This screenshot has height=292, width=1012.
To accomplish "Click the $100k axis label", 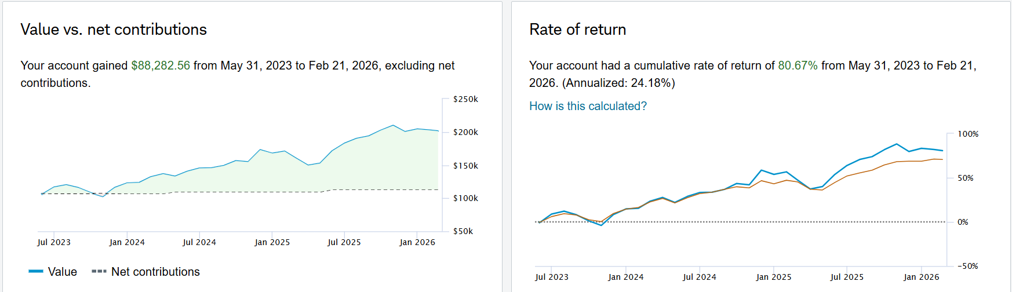I will (465, 198).
